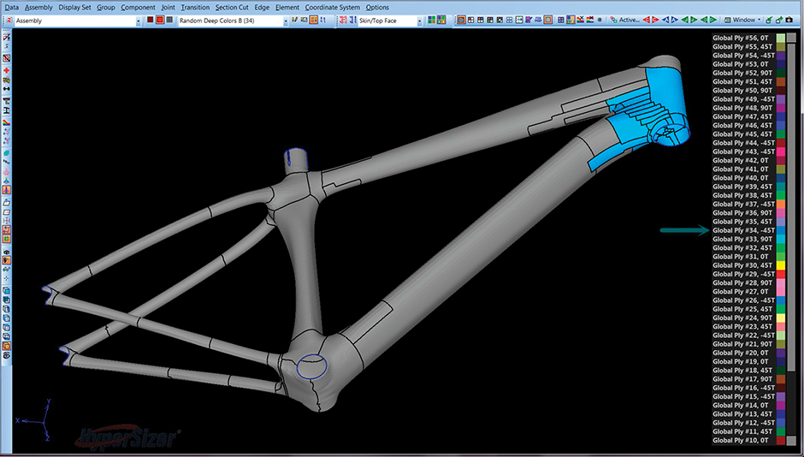This screenshot has height=457, width=804.
Task: Open the Skin/Top Face dropdown
Action: click(420, 20)
